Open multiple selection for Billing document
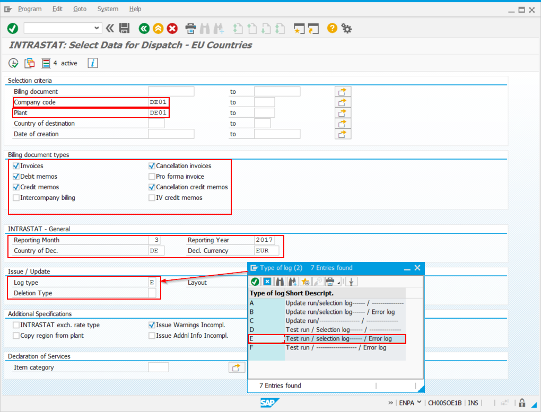Screen dimensions: 541x412 343,91
